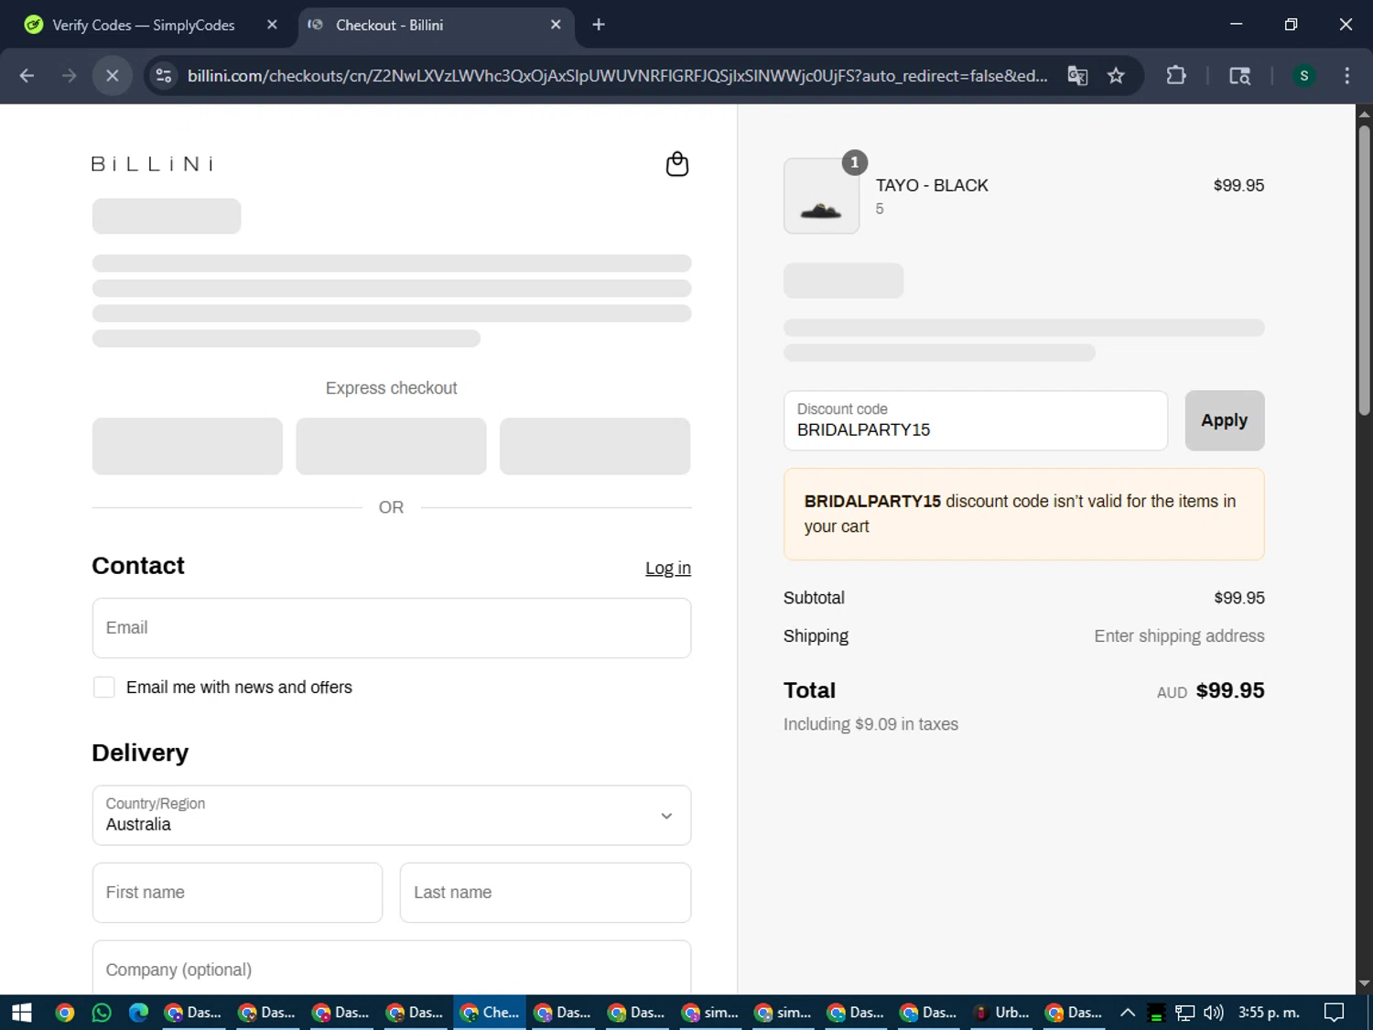Click the Including $9.09 in taxes text
The height and width of the screenshot is (1030, 1373).
[870, 724]
